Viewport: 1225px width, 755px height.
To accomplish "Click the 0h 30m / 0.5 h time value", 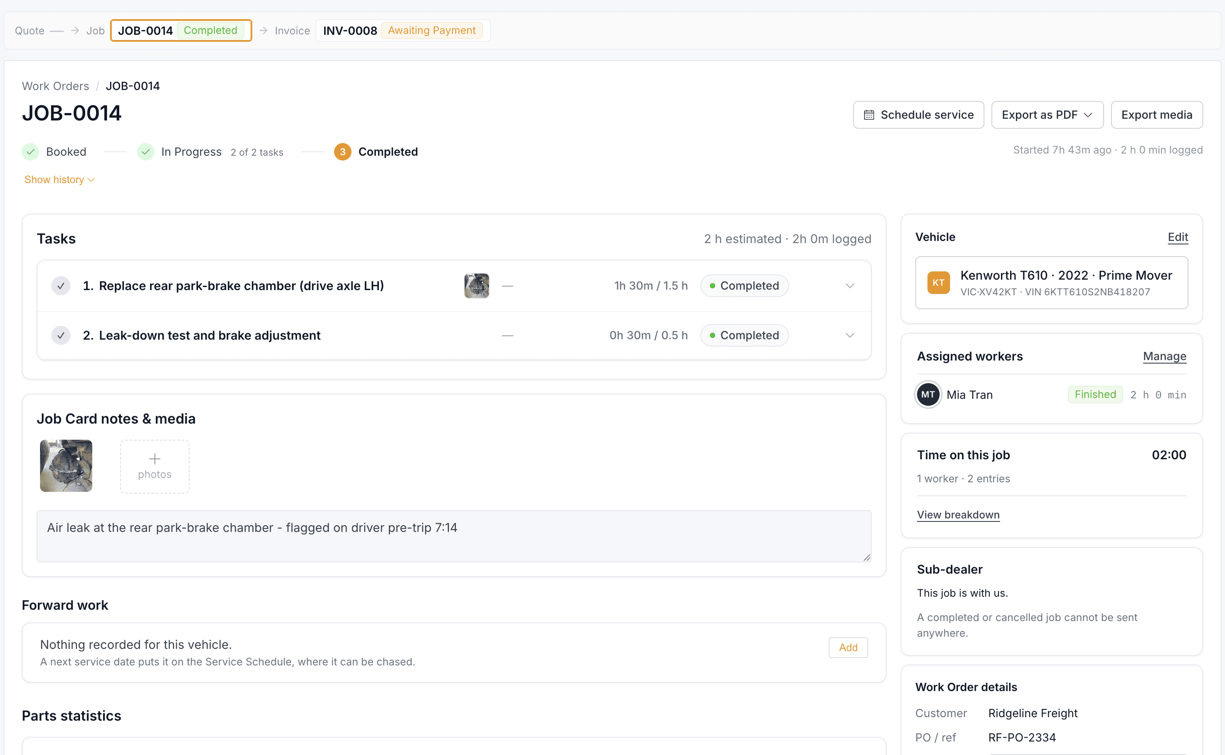I will pos(648,336).
